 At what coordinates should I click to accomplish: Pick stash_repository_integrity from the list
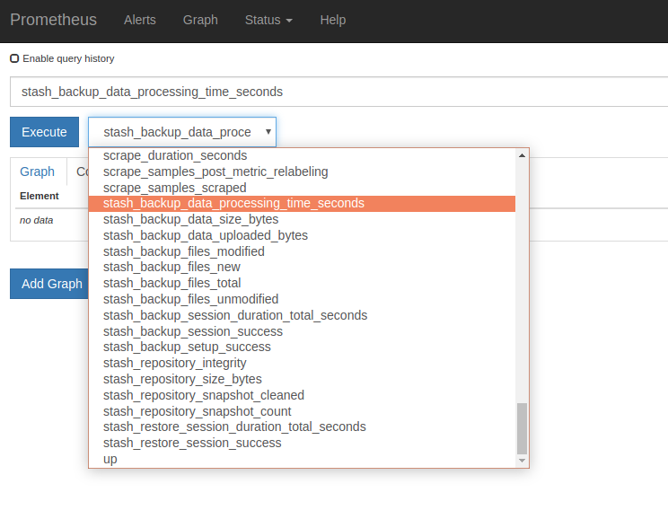(x=174, y=363)
